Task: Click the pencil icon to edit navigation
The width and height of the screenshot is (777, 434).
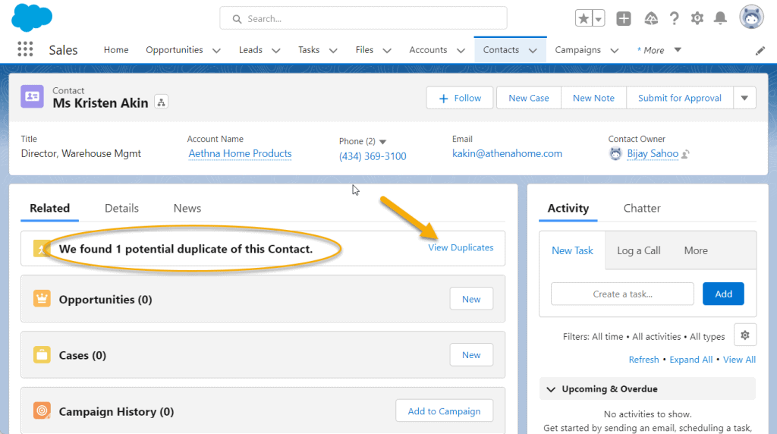Action: coord(760,51)
